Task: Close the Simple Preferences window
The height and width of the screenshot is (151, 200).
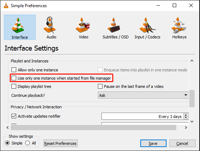Action: (x=191, y=5)
